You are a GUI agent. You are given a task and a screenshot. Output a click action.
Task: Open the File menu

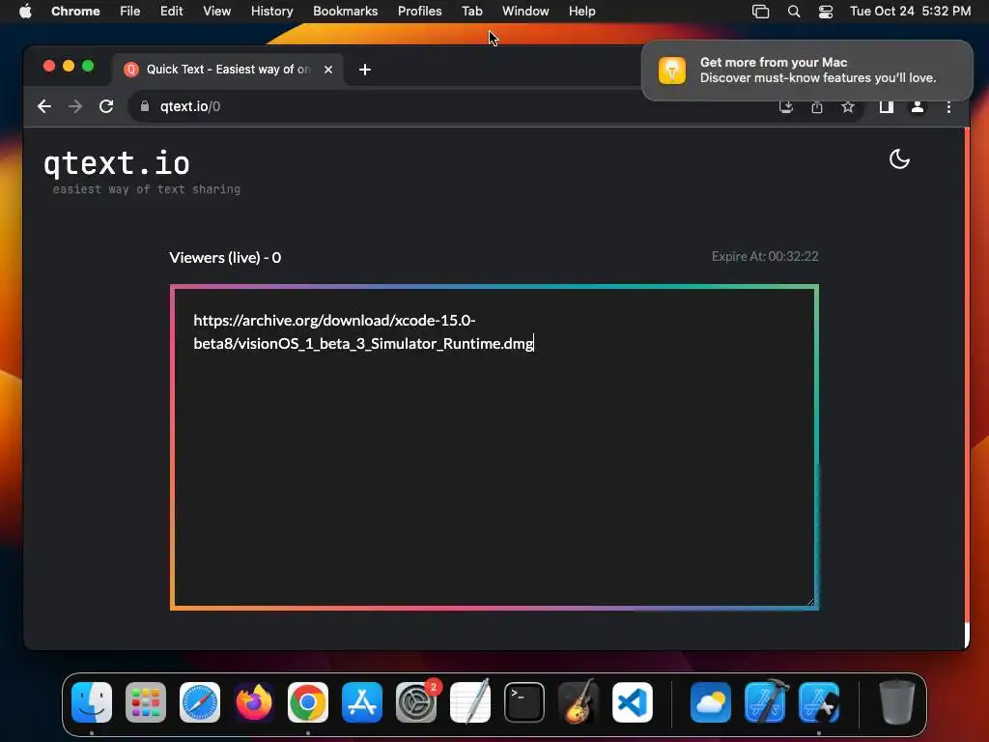130,12
